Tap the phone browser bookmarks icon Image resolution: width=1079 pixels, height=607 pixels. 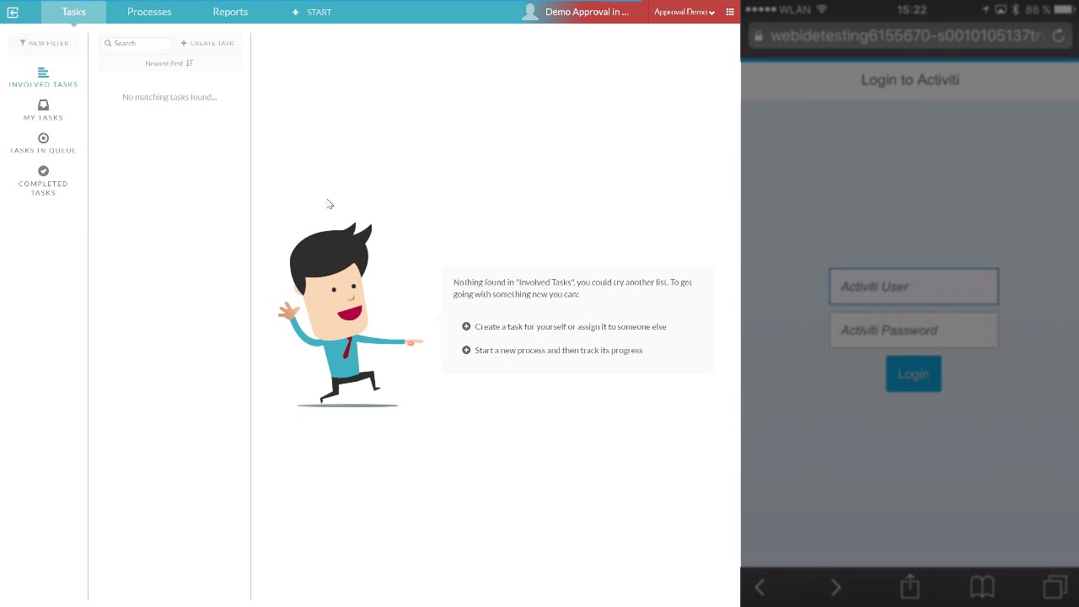[982, 587]
